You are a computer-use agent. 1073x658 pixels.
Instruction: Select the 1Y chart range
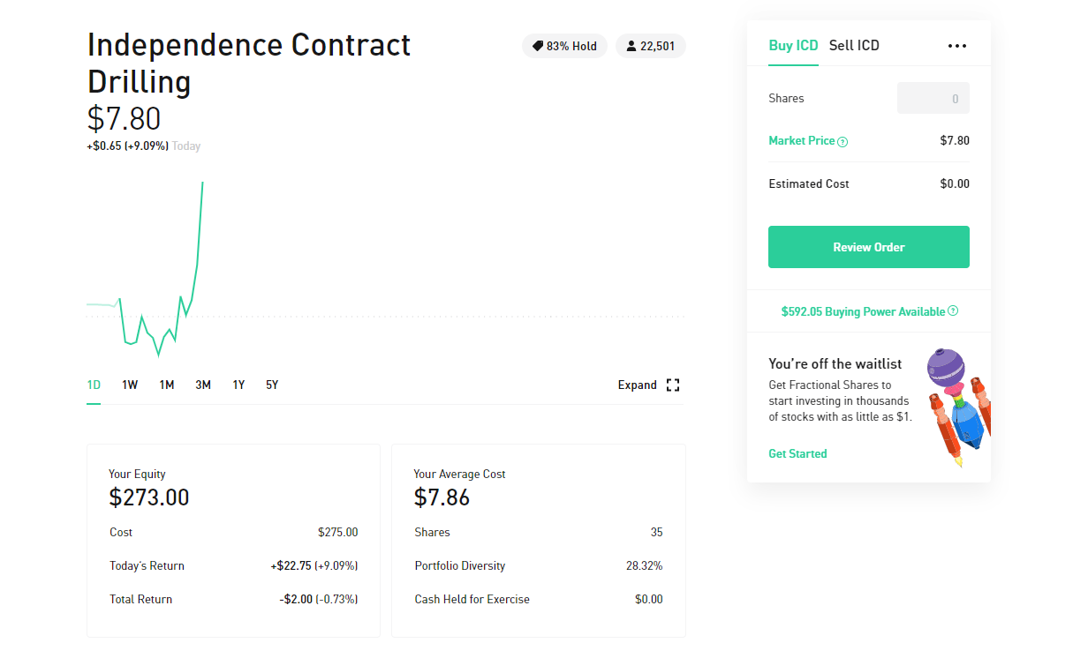[238, 385]
